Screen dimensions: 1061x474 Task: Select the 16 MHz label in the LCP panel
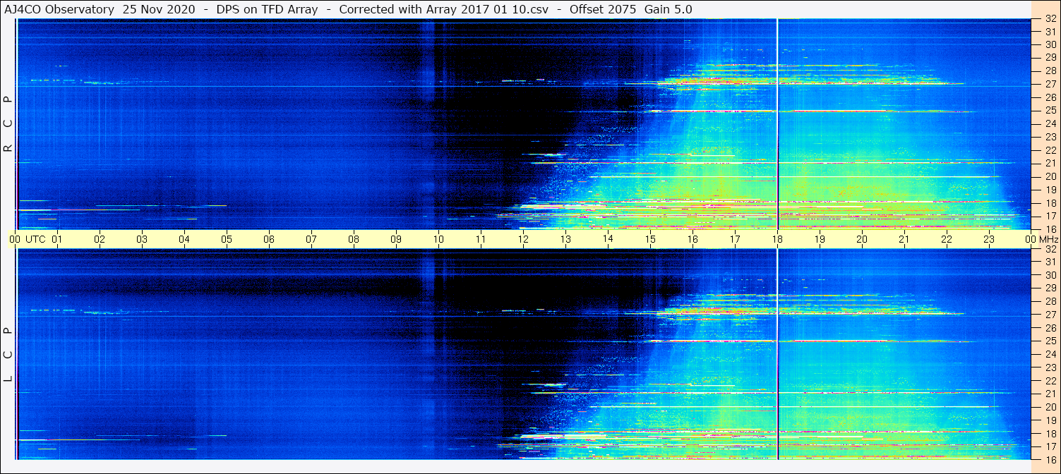point(1050,459)
